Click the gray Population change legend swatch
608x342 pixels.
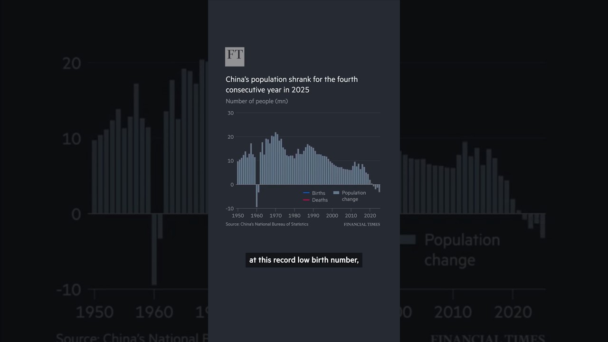[336, 193]
